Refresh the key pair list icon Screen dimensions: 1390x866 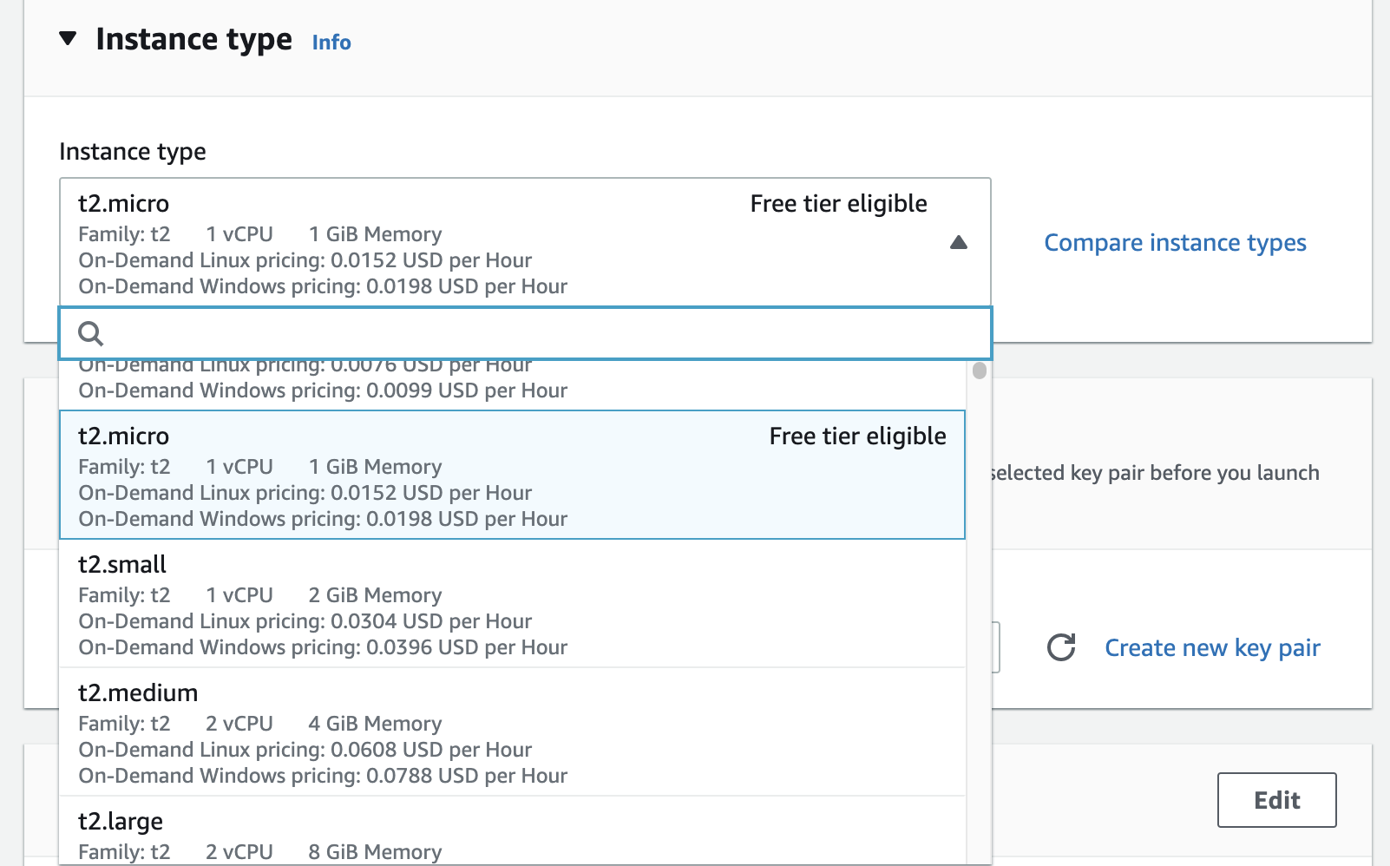tap(1060, 647)
